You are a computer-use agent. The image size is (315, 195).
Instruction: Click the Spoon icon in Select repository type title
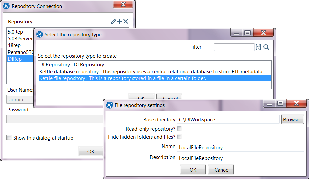40,34
